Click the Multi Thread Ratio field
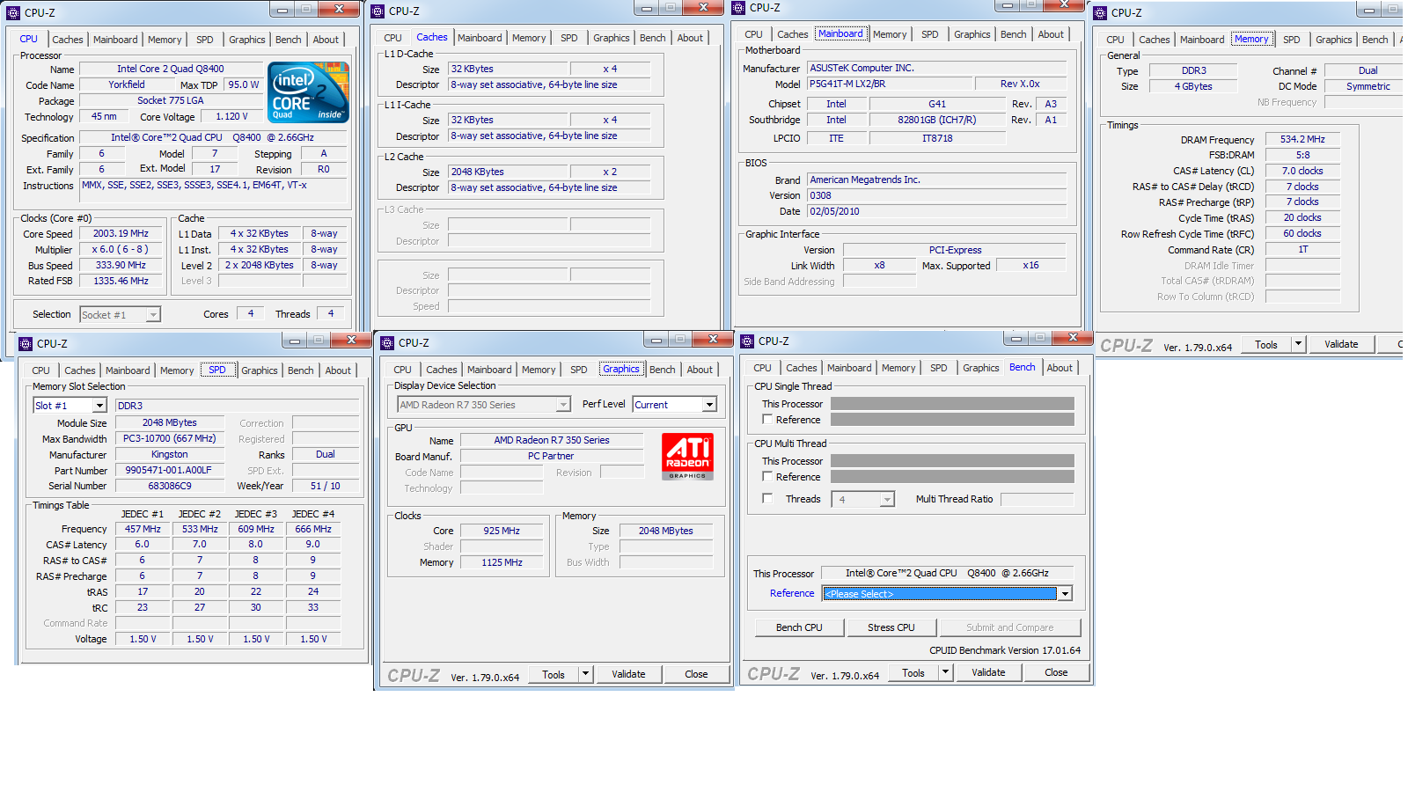1408x792 pixels. coord(1038,499)
